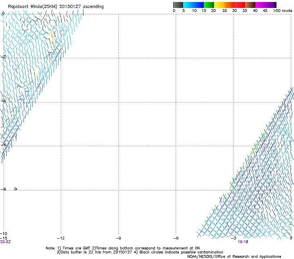Screen dimensions: 294x259
Task: Select the '-12' longitude axis label
Action: tap(61, 238)
